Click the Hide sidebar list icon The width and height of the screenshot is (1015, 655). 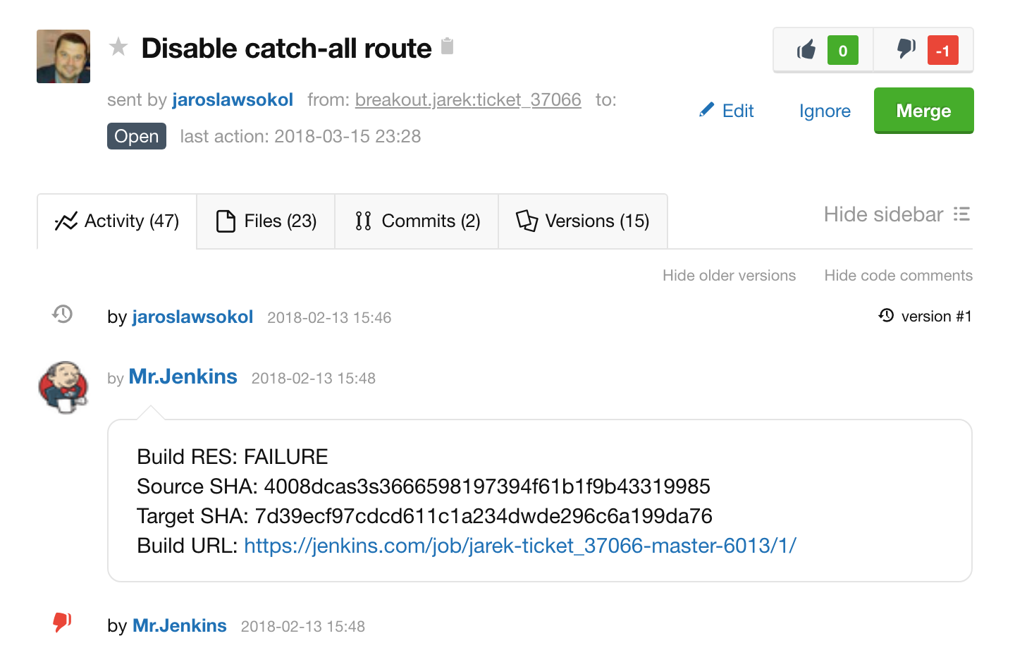coord(961,214)
